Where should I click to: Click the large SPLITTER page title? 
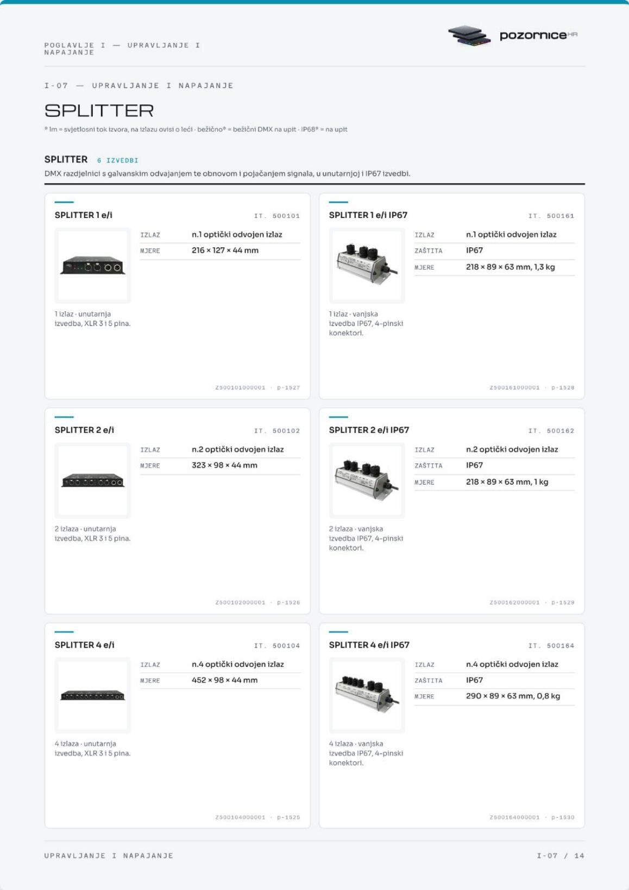point(99,111)
